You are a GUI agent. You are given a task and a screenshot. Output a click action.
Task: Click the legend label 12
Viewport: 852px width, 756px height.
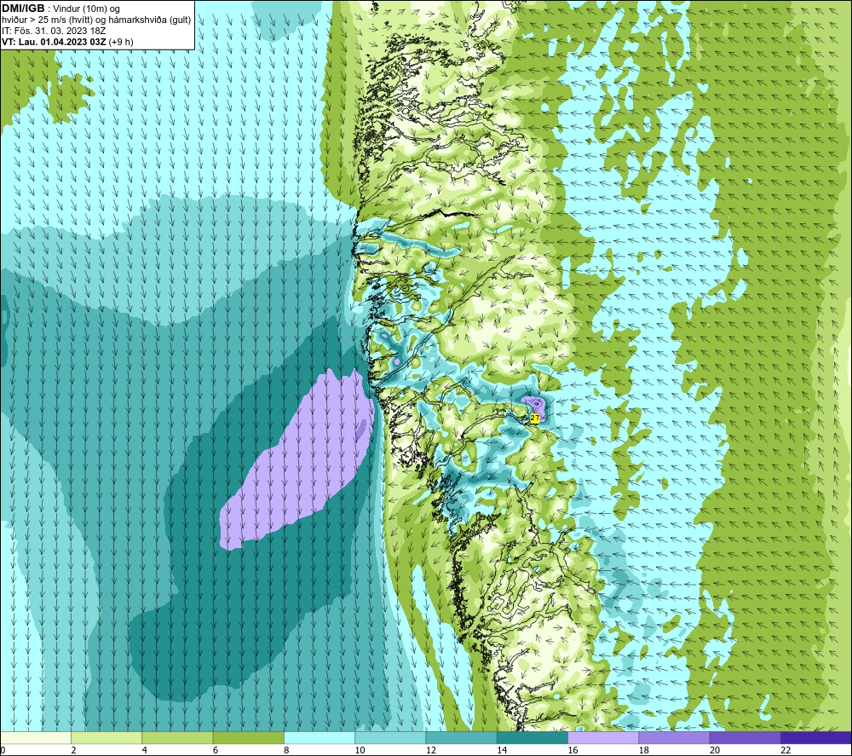point(431,750)
